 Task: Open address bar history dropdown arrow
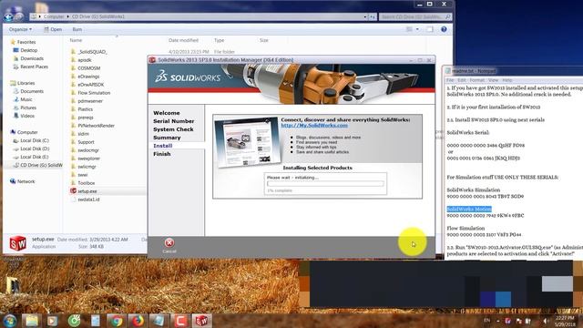(365, 16)
